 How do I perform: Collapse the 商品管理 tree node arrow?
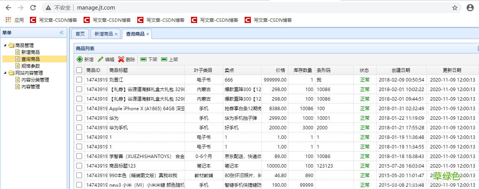[5, 46]
